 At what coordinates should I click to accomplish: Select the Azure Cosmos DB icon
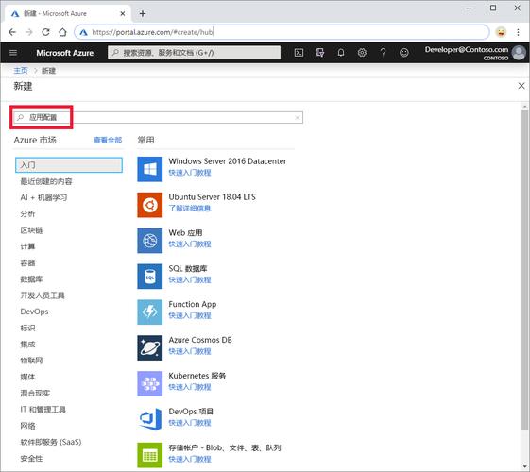(149, 347)
